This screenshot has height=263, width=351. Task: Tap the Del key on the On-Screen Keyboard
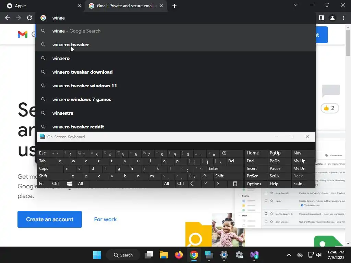[234, 161]
